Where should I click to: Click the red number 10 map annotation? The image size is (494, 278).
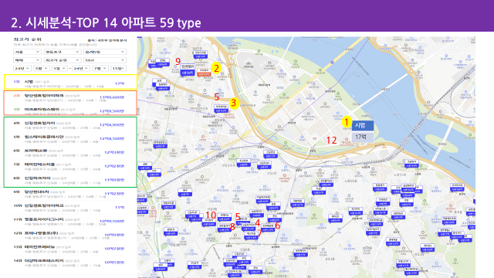tap(211, 215)
